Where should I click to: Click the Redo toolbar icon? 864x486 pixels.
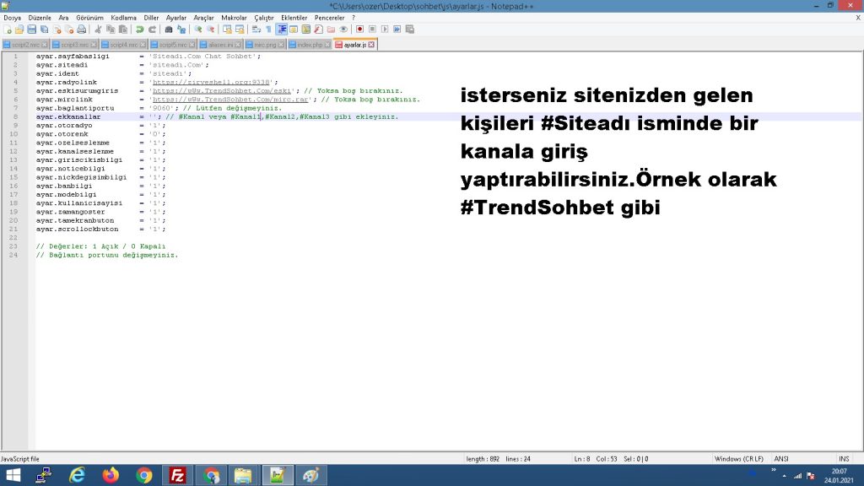point(152,30)
